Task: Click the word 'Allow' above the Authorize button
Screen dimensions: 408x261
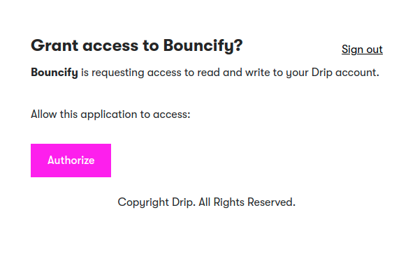Action: (44, 114)
